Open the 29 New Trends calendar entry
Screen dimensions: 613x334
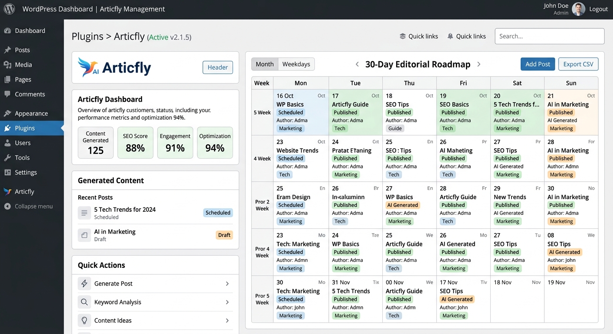(517, 205)
